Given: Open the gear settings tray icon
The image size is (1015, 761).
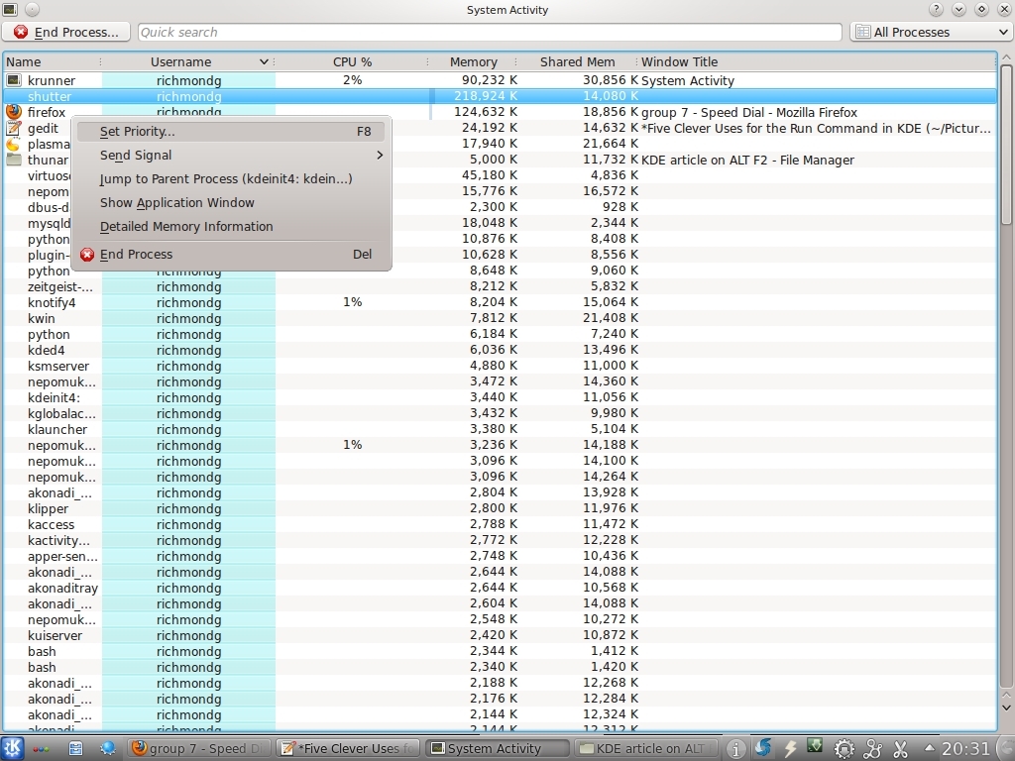Looking at the screenshot, I should (845, 749).
